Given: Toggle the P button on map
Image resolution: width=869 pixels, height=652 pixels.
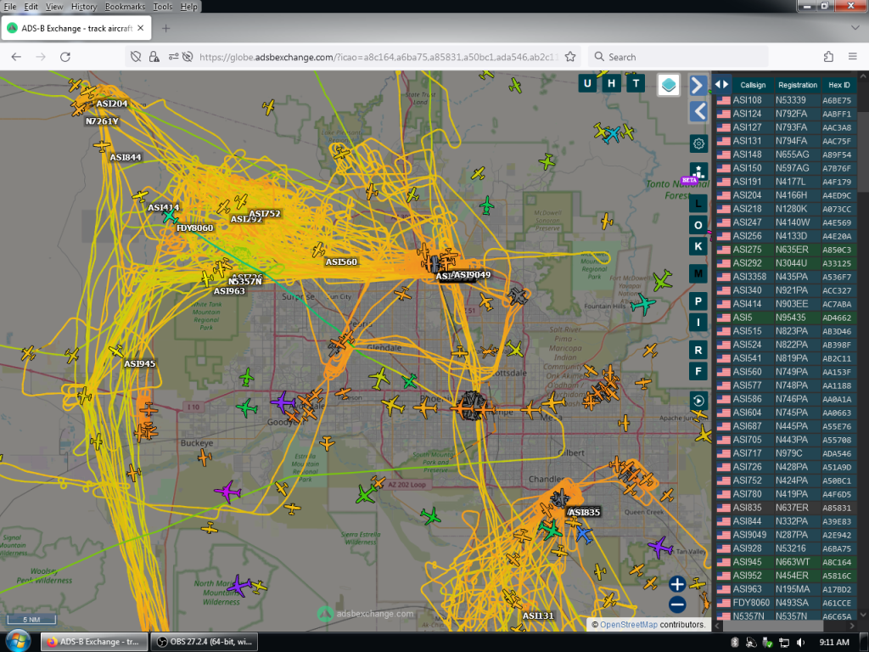Looking at the screenshot, I should 698,301.
